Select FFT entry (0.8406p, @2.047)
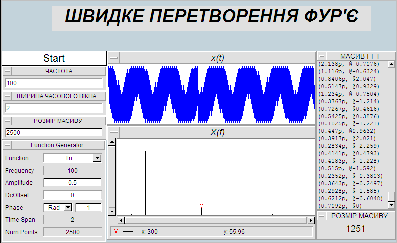 [x=347, y=79]
